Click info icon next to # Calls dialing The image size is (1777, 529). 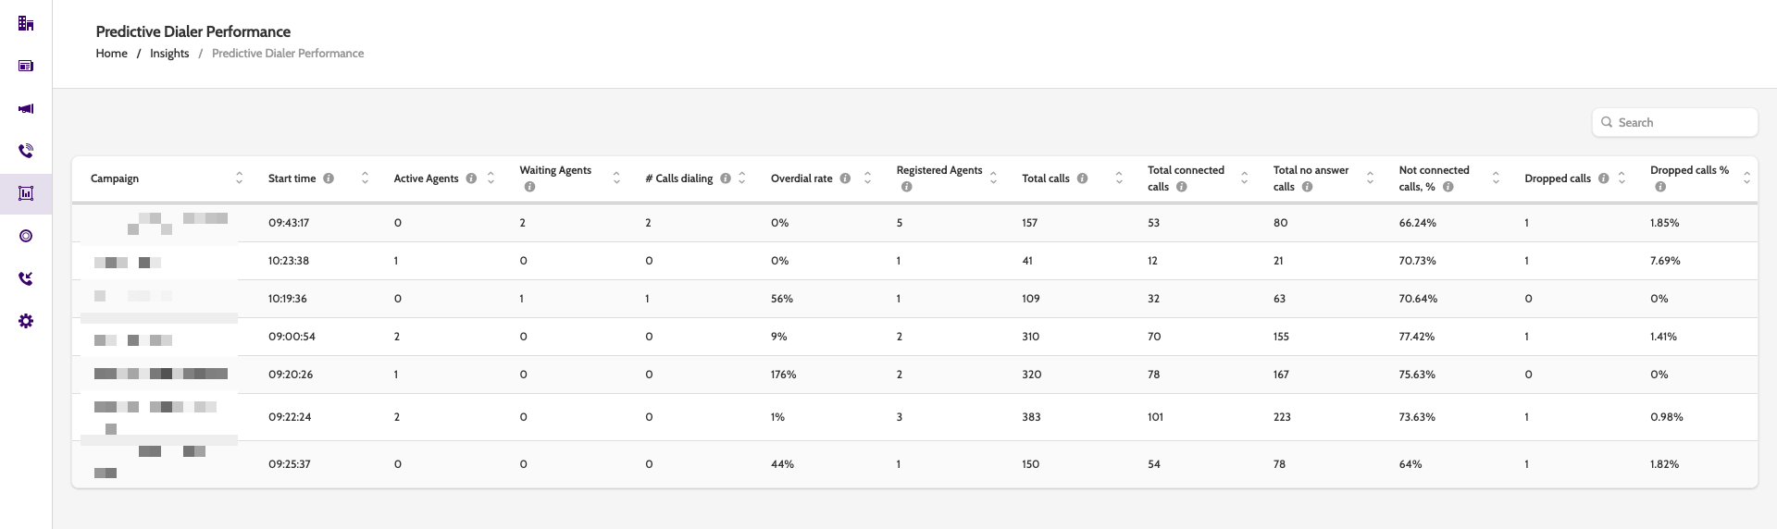726,178
